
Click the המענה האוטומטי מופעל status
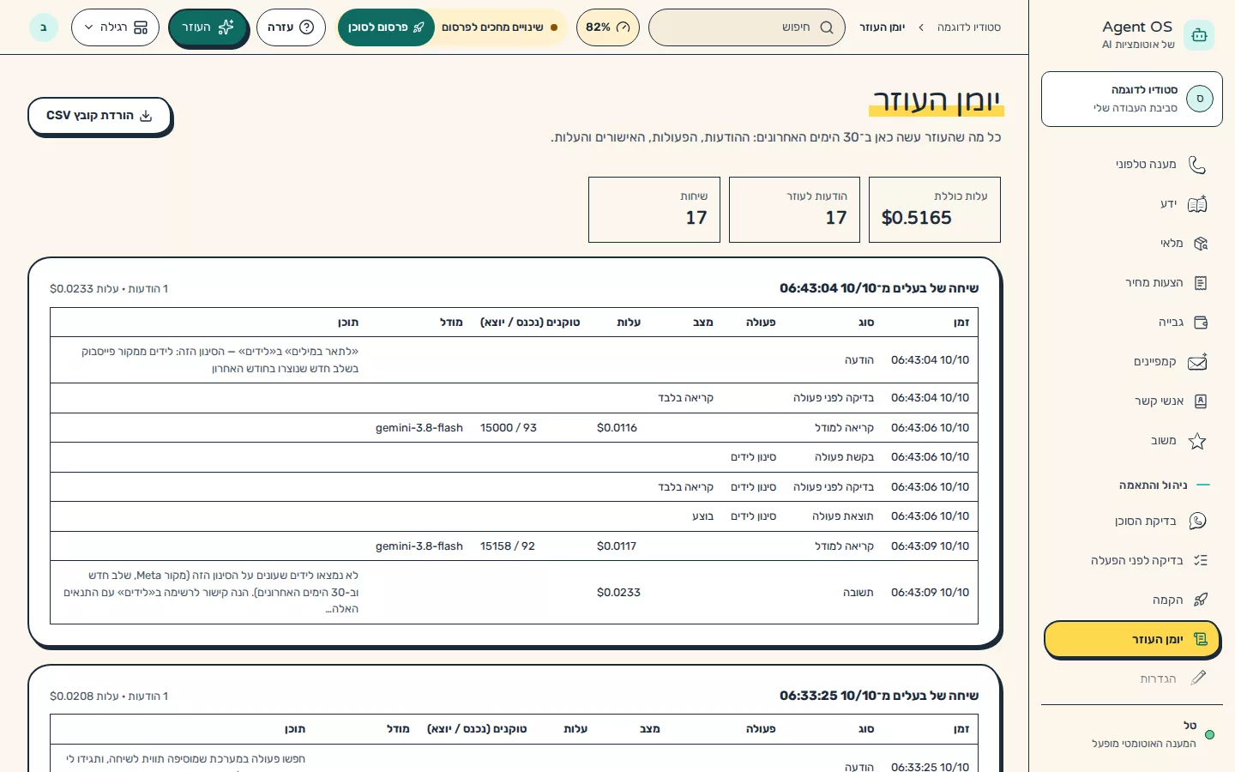[x=1144, y=744]
